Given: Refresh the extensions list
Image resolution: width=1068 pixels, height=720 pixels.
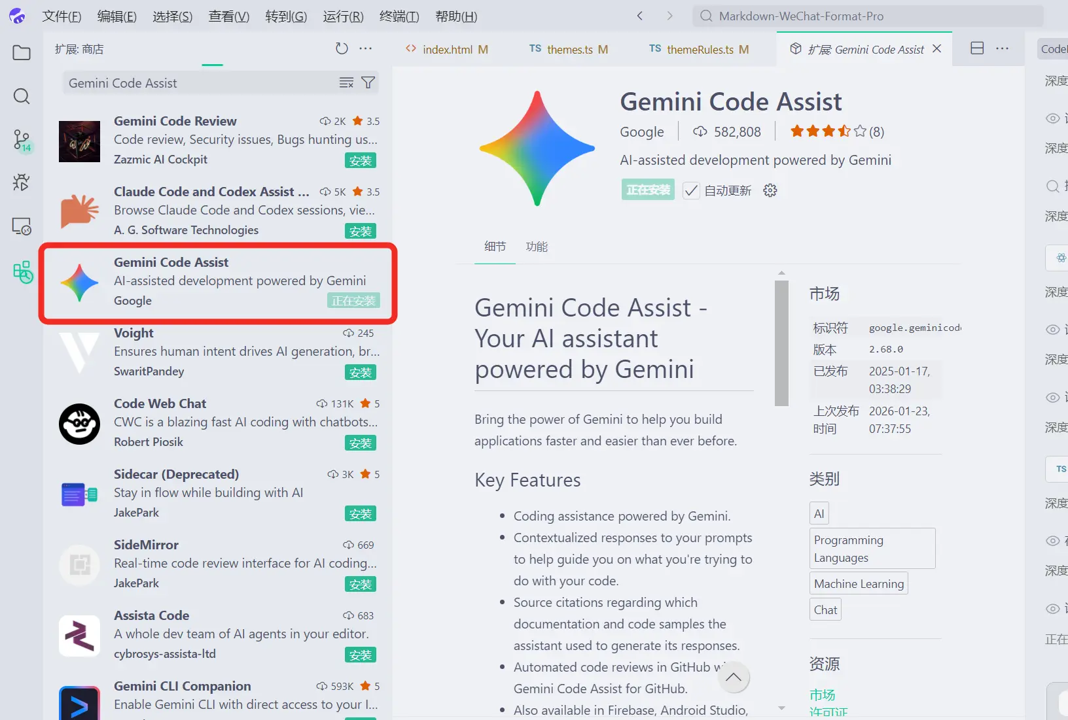Looking at the screenshot, I should (x=342, y=48).
